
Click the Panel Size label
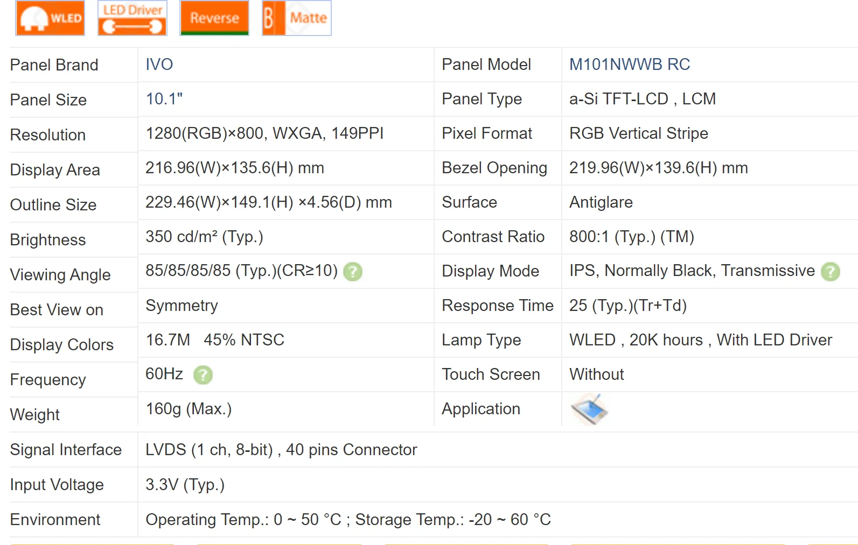pyautogui.click(x=48, y=100)
